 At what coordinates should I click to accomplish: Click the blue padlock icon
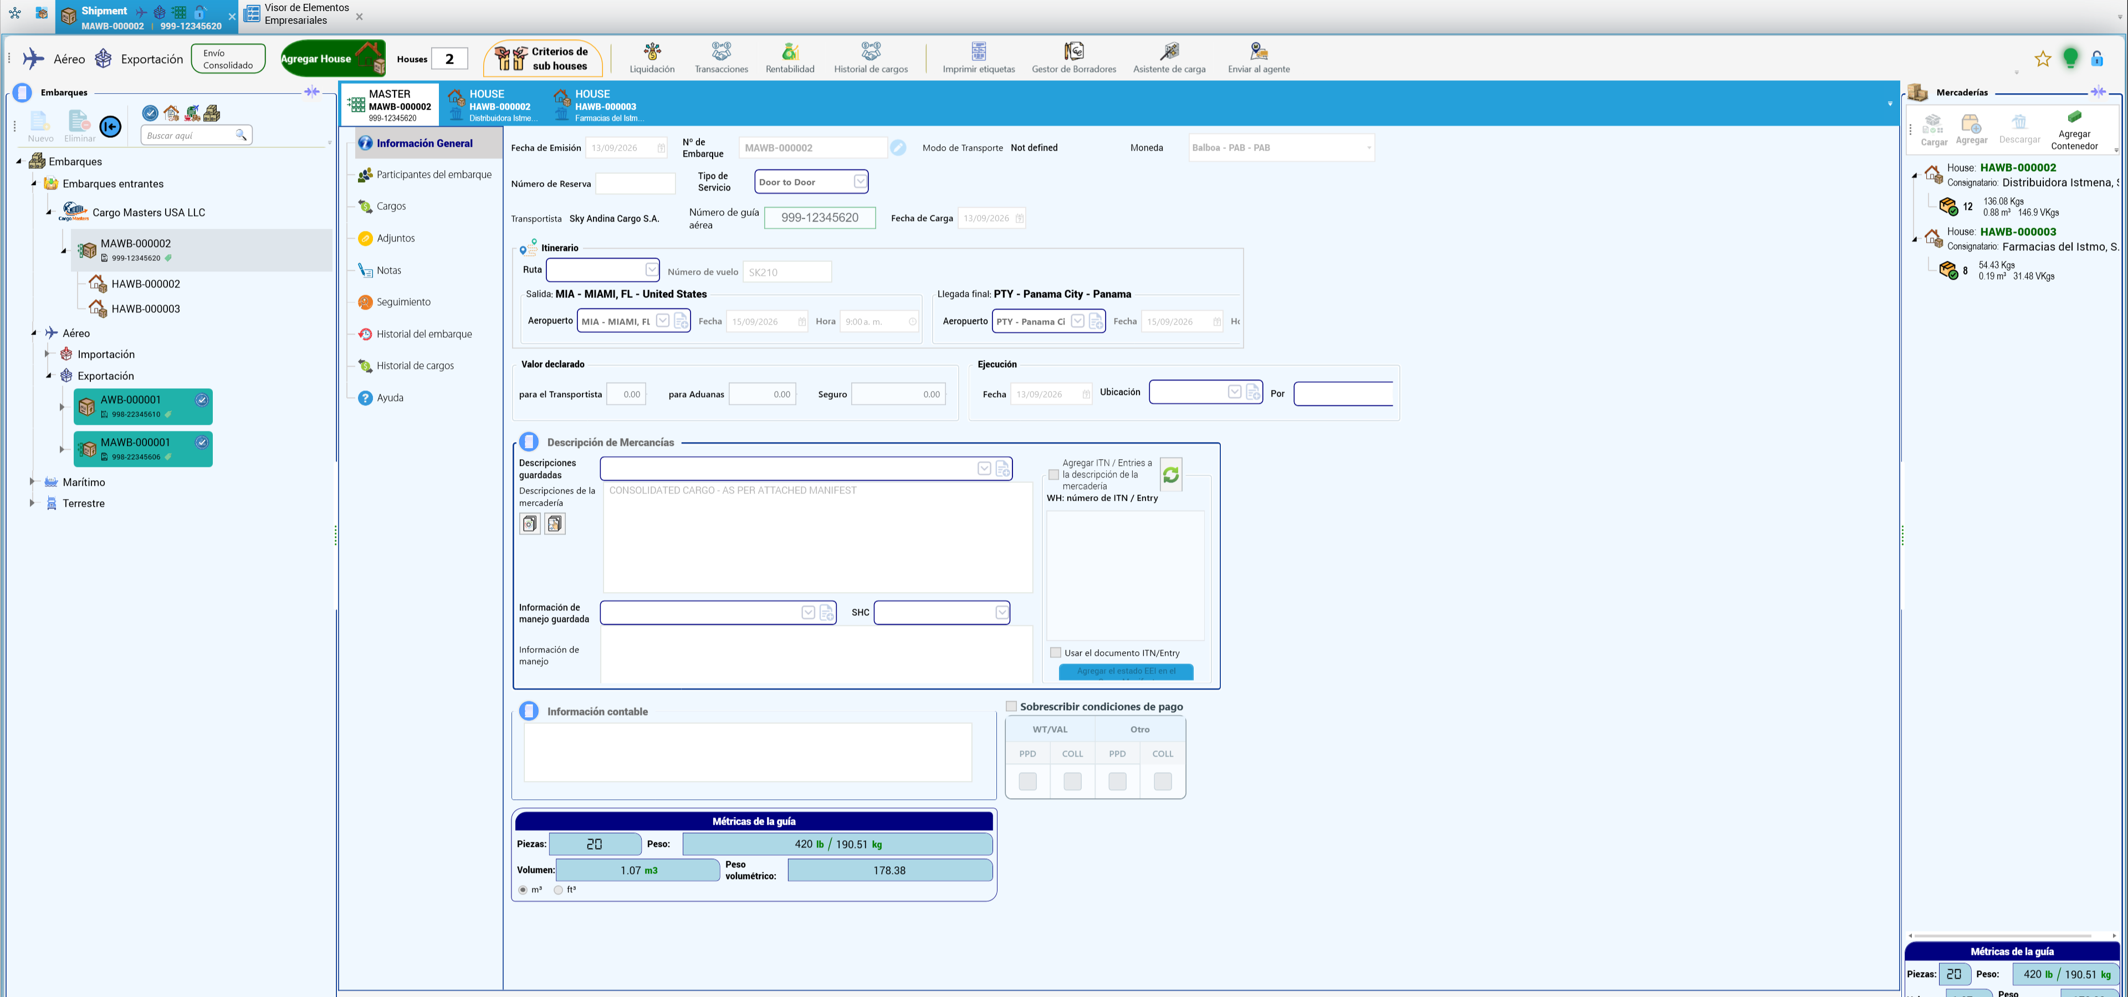[x=2096, y=59]
